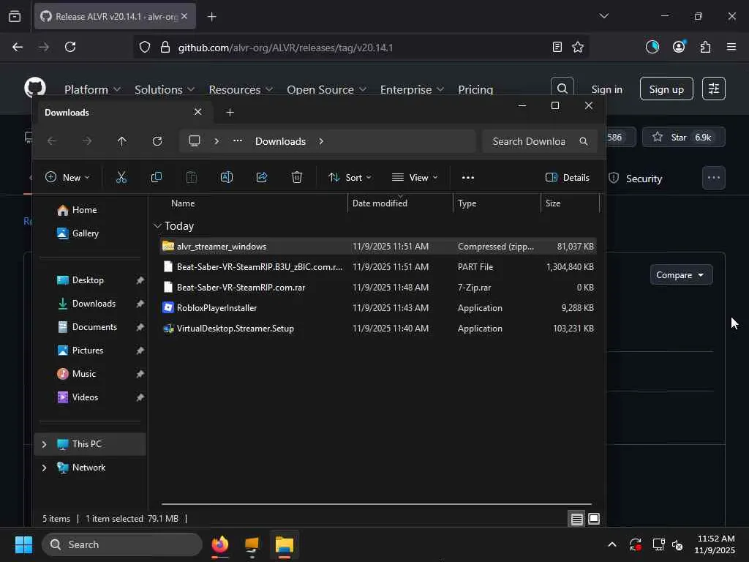The width and height of the screenshot is (749, 562).
Task: Click the Search Downloads field
Action: click(x=539, y=141)
